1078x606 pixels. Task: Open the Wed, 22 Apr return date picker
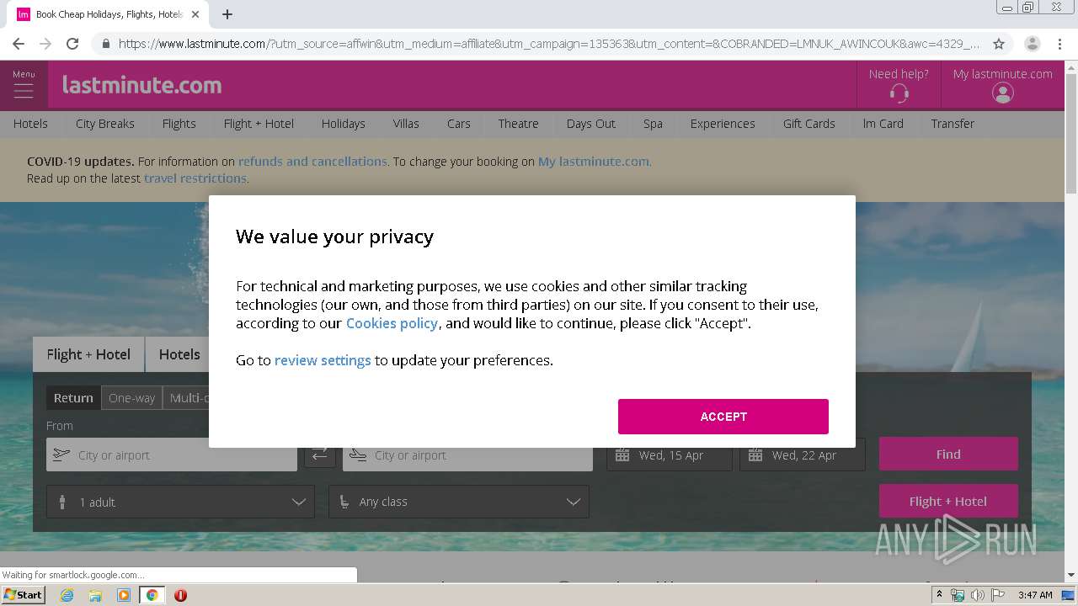coord(803,455)
